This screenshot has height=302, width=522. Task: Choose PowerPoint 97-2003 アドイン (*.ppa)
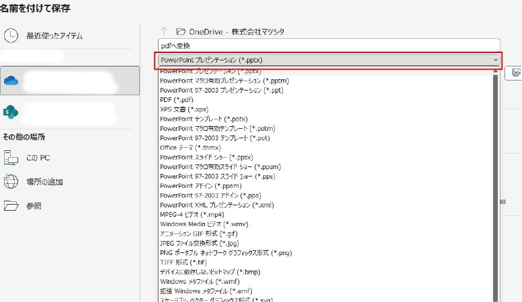click(x=210, y=195)
